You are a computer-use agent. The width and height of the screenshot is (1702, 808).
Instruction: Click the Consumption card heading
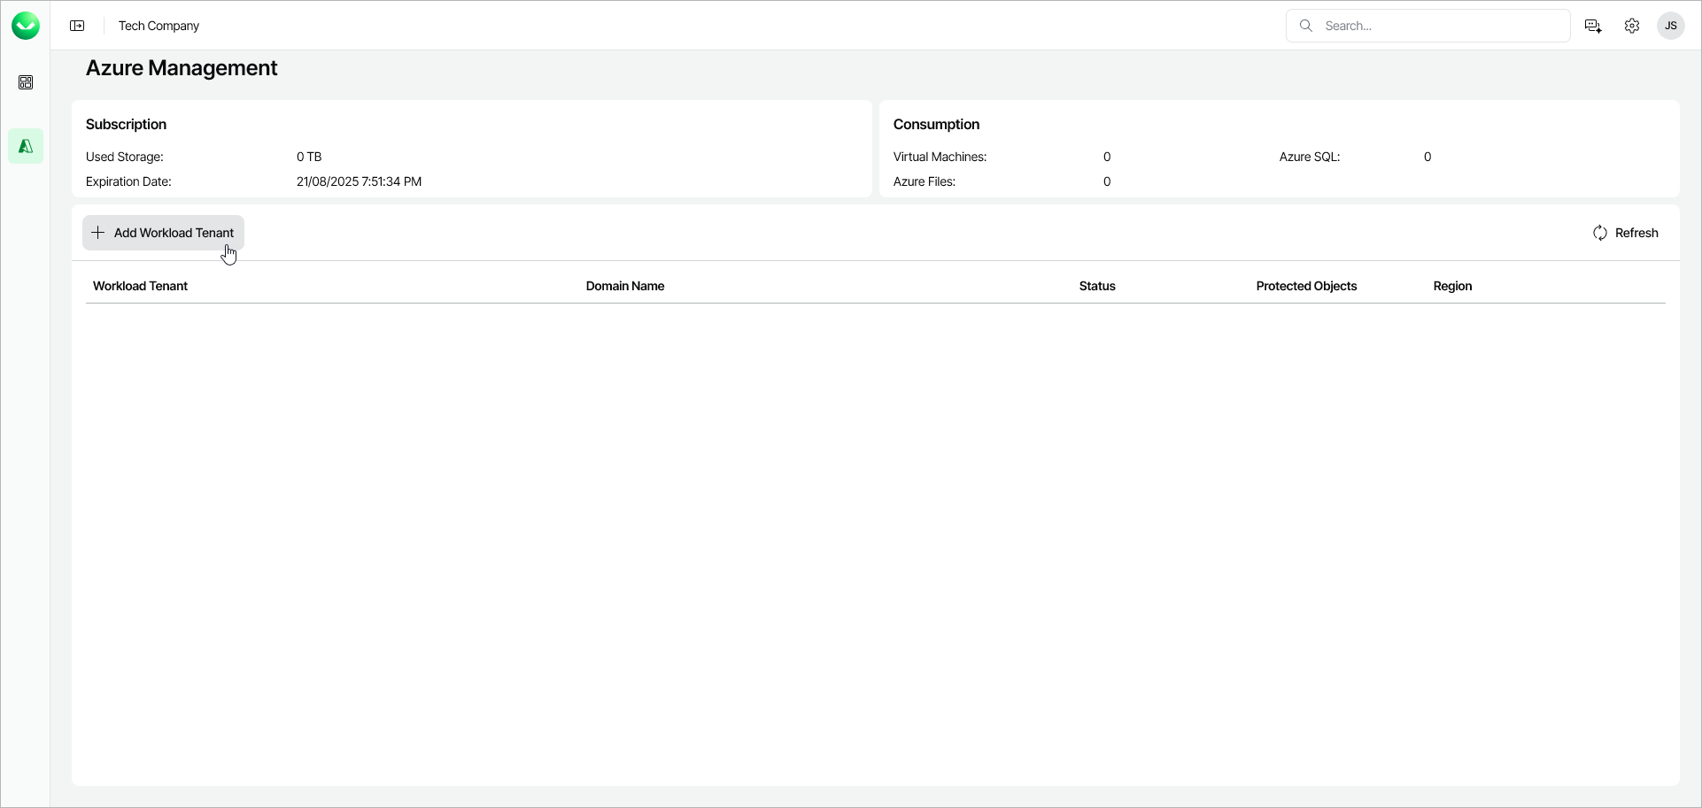(x=936, y=125)
